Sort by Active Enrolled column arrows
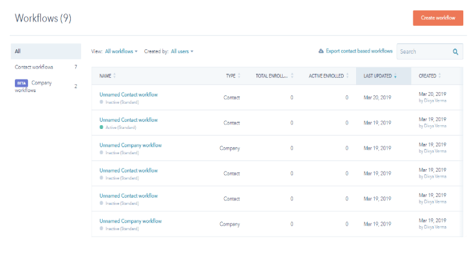 (347, 76)
